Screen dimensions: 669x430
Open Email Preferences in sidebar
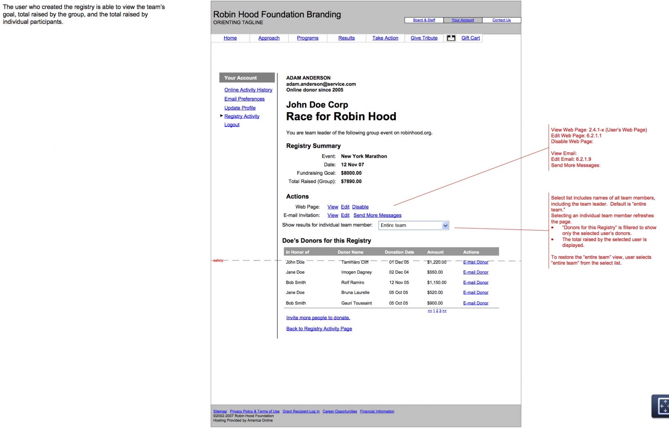click(x=245, y=99)
